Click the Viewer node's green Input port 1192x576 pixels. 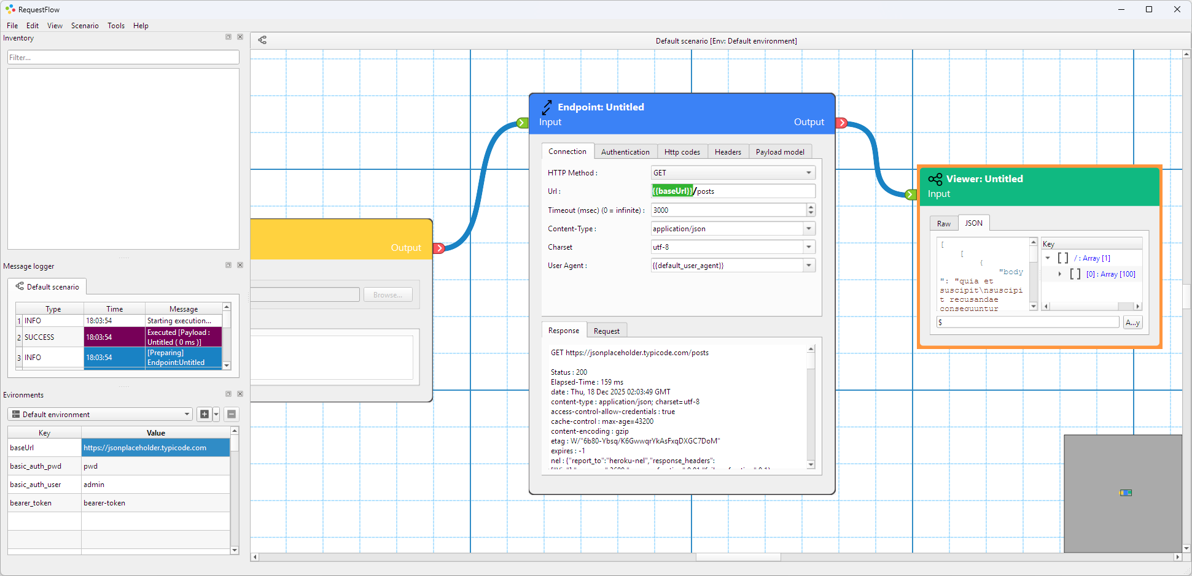911,194
